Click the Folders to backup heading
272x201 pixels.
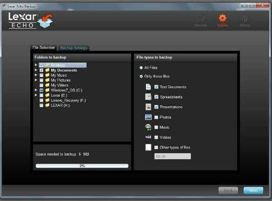pos(50,57)
